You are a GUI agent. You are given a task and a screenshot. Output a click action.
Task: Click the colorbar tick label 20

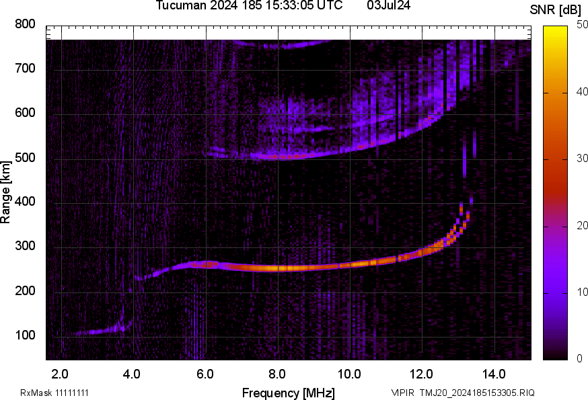point(583,225)
